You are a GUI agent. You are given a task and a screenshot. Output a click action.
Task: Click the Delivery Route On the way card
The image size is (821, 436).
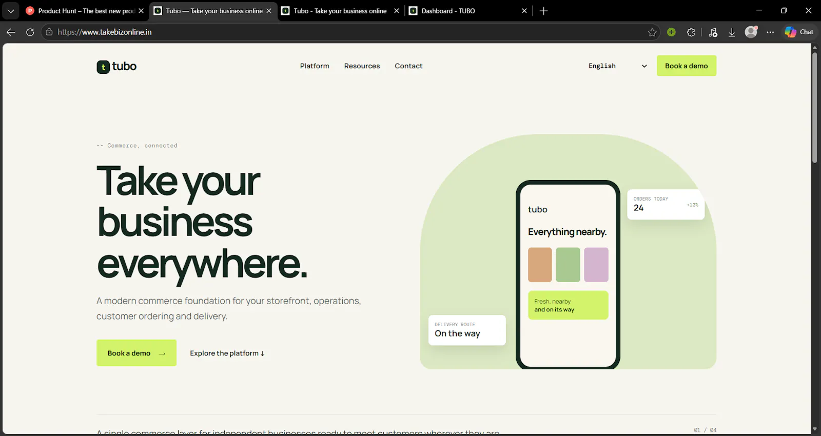pos(467,330)
